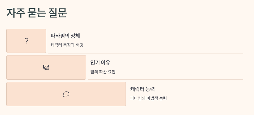Expand the 인기 이유 FAQ row
254x115 pixels.
point(125,67)
